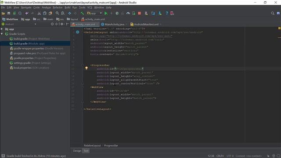Screen dimensions: 281x158
Task: Open the Build menu
Action: pos(67,7)
